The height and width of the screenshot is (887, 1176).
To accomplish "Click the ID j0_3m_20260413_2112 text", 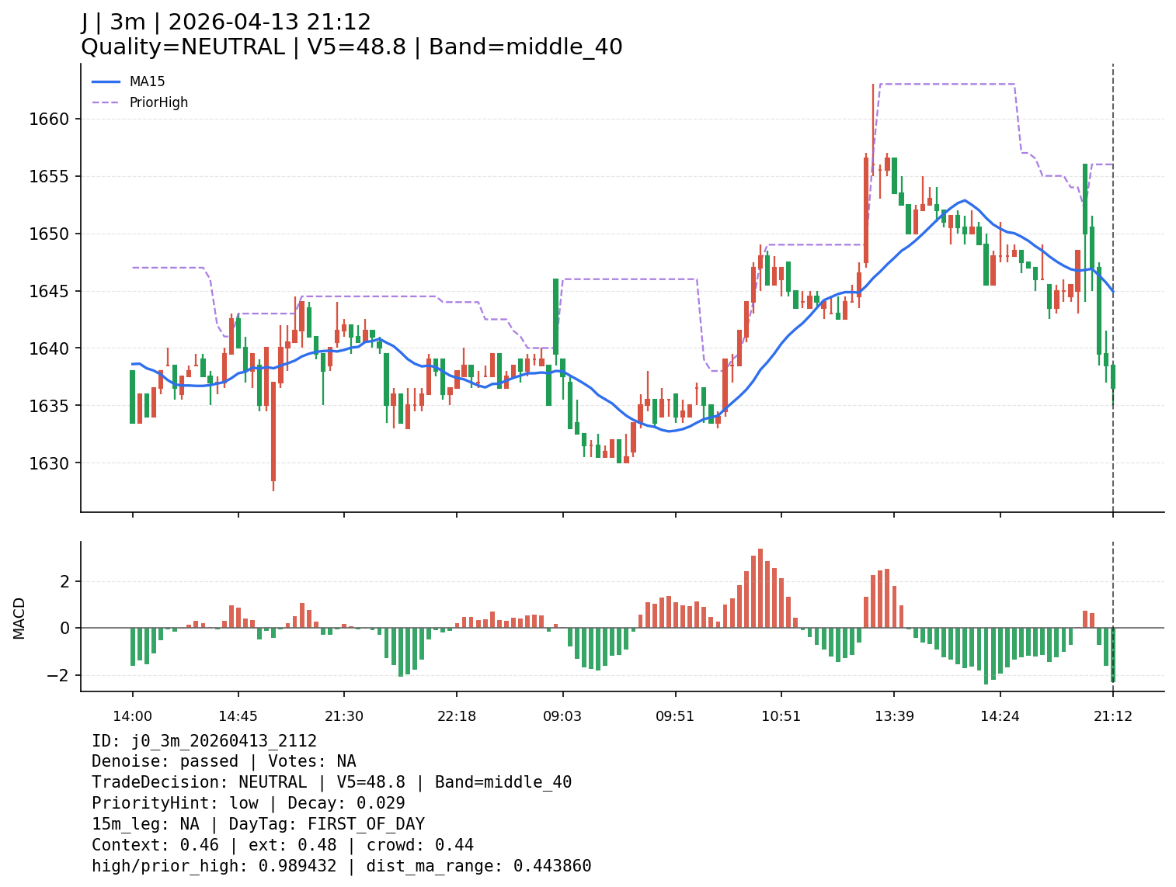I will (204, 741).
